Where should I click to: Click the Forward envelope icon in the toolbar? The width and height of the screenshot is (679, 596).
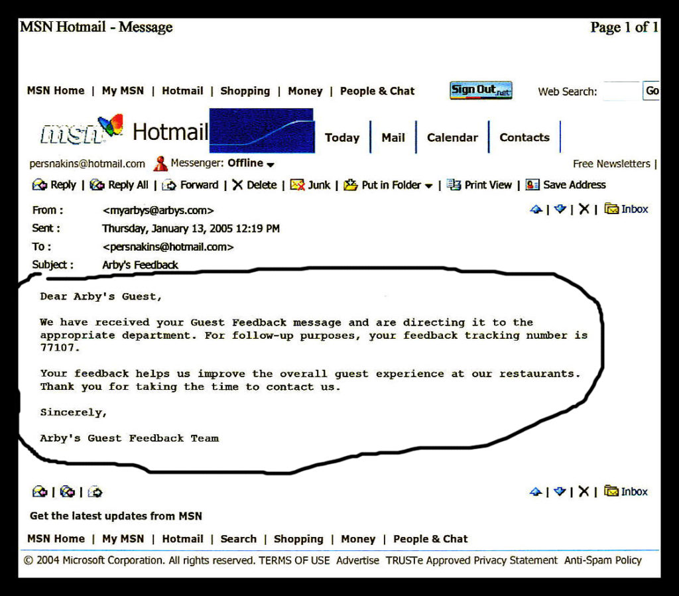click(x=169, y=185)
